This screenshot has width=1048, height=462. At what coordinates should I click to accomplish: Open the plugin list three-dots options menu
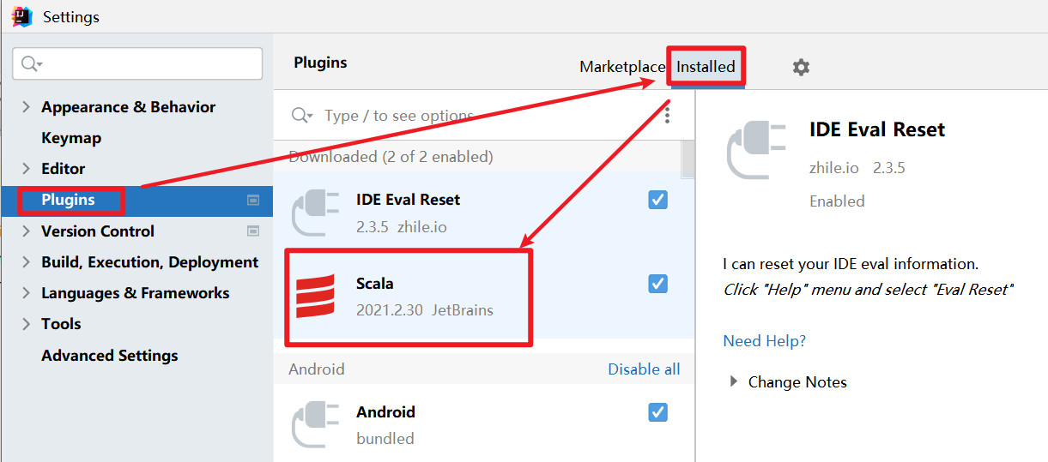point(667,115)
